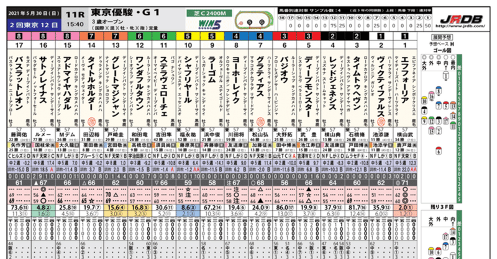Select horse name エフフォーリア
Screen dimensions: 497x259
(x=405, y=80)
